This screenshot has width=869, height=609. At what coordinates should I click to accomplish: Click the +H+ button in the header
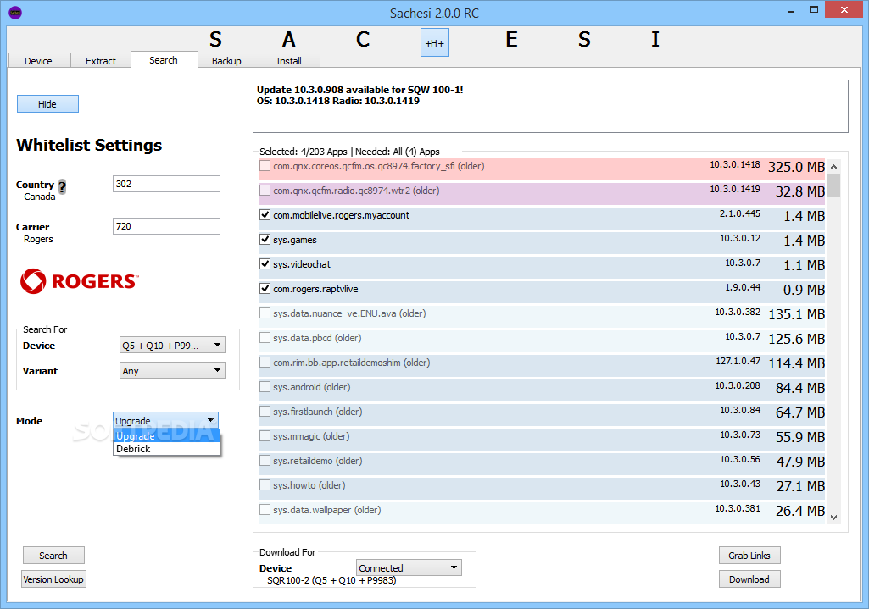pyautogui.click(x=434, y=42)
